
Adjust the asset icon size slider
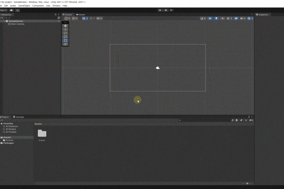247,183
